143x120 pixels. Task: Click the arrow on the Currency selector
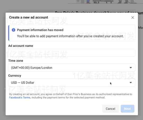point(131,83)
